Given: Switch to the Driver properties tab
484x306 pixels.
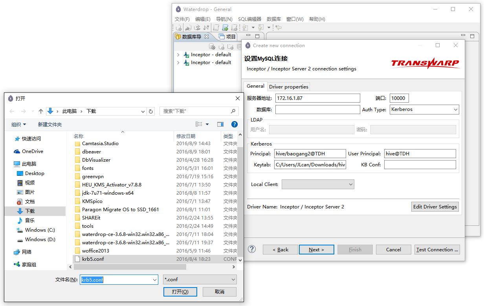Looking at the screenshot, I should pyautogui.click(x=289, y=87).
